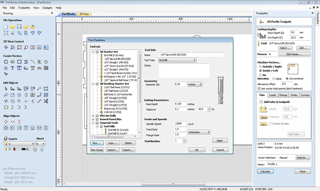Select 1/4" Straight (48-005) in tool list
The image size is (320, 191).
click(x=116, y=62)
